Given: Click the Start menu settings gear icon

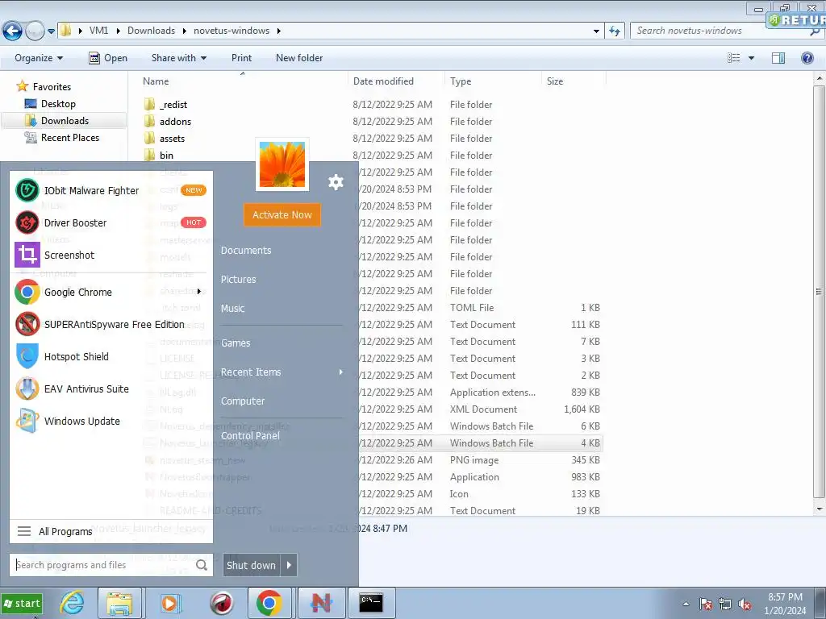Looking at the screenshot, I should tap(336, 182).
